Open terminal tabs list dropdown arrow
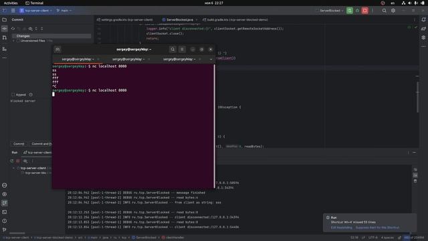 pyautogui.click(x=211, y=60)
